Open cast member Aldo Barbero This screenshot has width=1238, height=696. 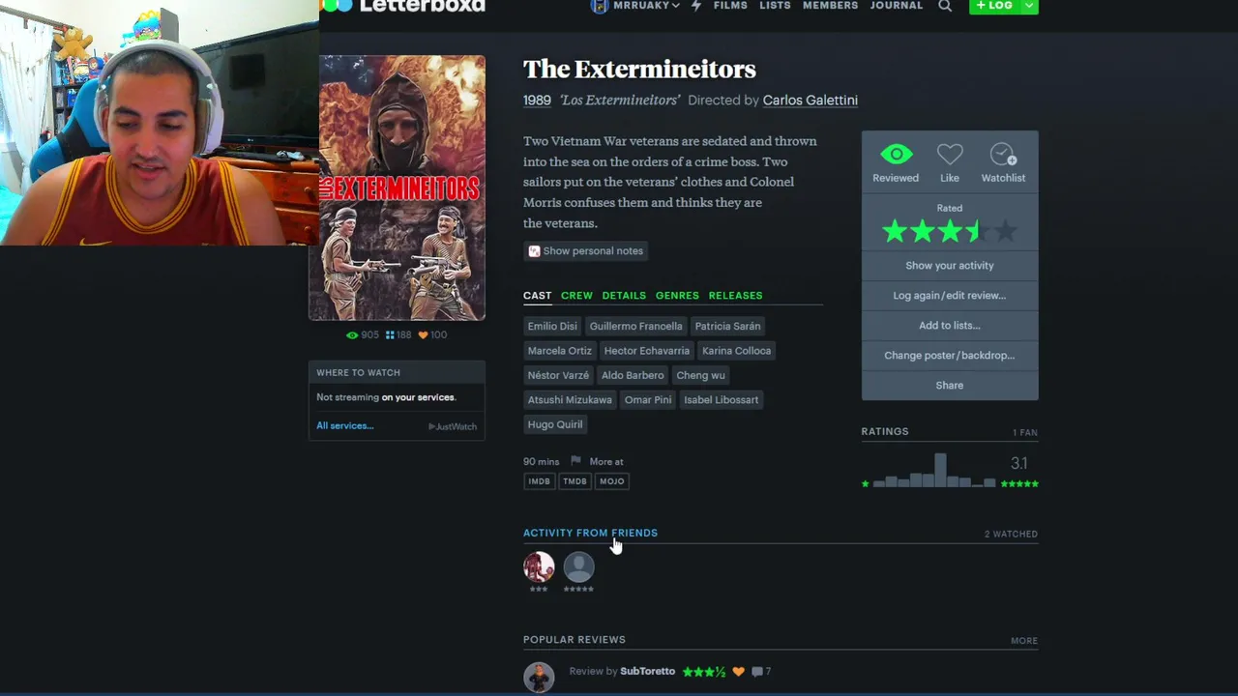pyautogui.click(x=633, y=375)
